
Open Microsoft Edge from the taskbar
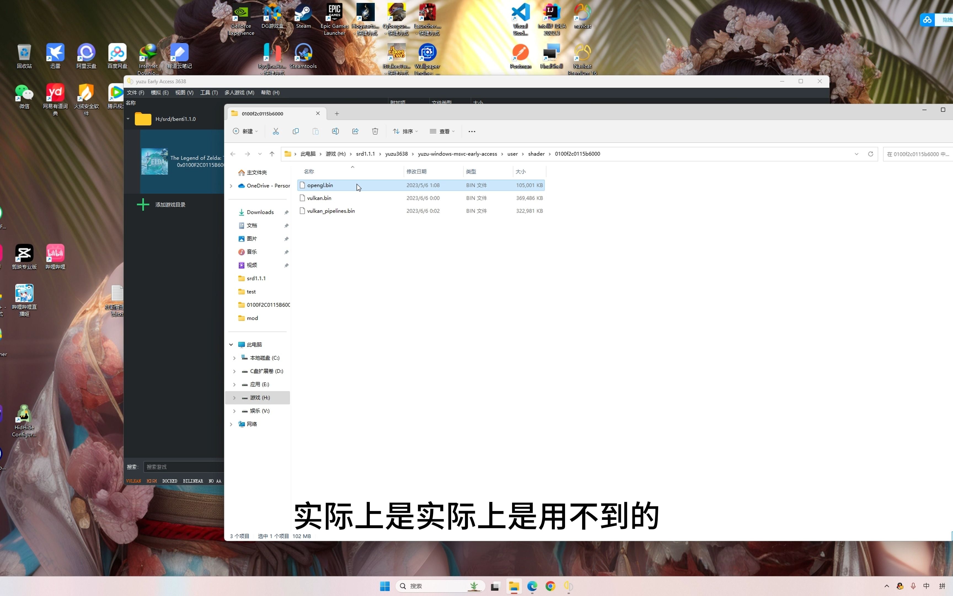tap(532, 586)
